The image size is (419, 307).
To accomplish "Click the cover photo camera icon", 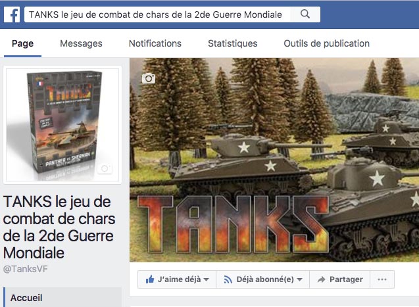I will click(149, 78).
